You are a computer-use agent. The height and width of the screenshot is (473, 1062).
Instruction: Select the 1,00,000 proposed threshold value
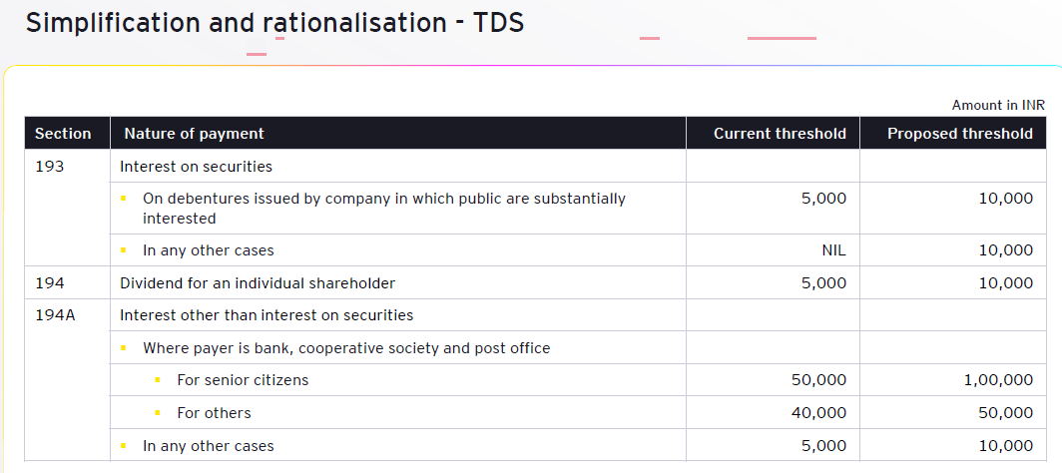[x=998, y=380]
